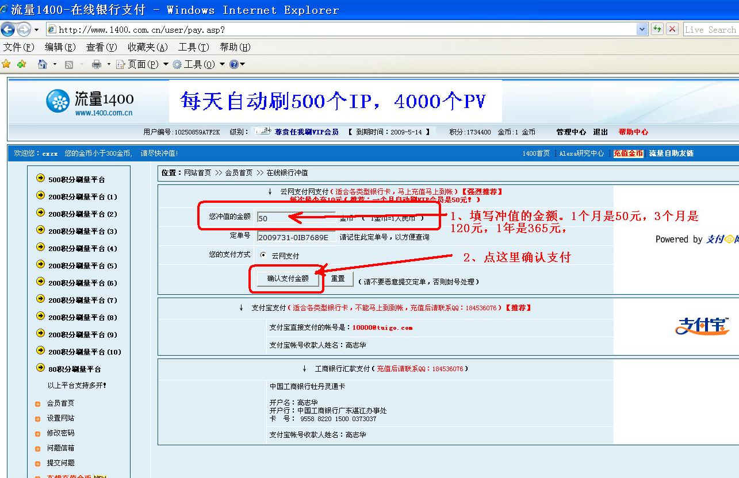Open the 收藏夹(A) menu
739x478 pixels.
[x=148, y=47]
